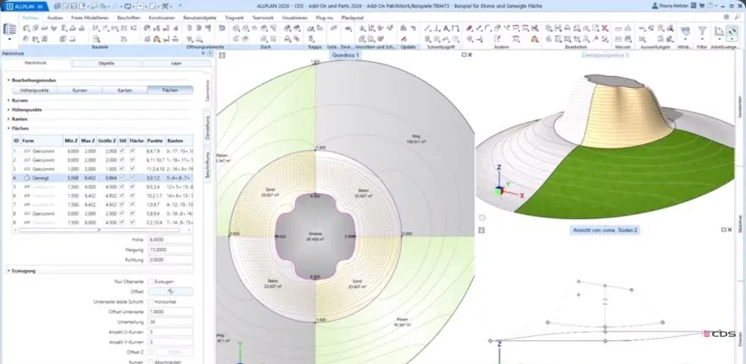Click the Anzahl U-Kurven input field
Viewport: 746px width, 364px height.
[x=170, y=332]
